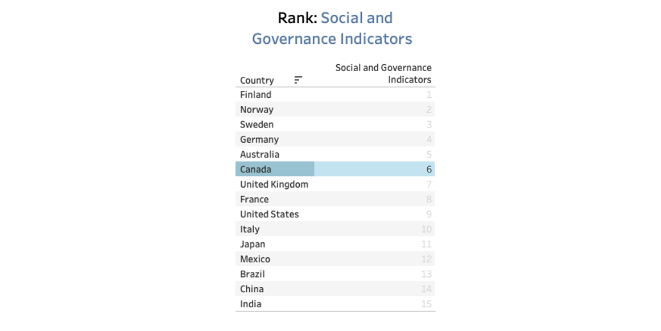Select the Norway country label
661x331 pixels.
click(257, 110)
